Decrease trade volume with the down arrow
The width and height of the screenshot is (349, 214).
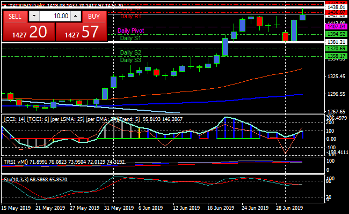[35, 17]
